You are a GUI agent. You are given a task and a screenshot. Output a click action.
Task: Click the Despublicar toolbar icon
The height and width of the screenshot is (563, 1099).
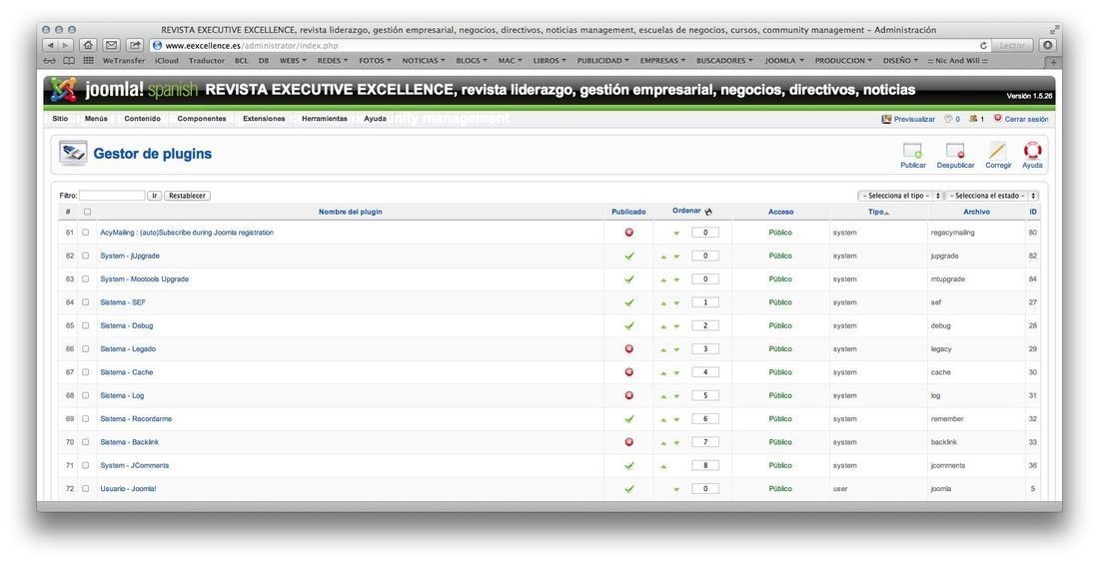coord(955,151)
